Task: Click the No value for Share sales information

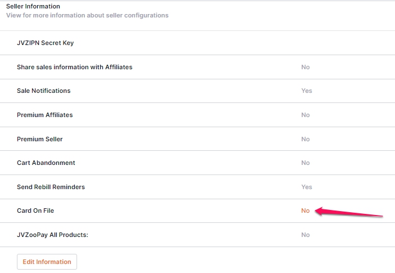Action: (305, 67)
